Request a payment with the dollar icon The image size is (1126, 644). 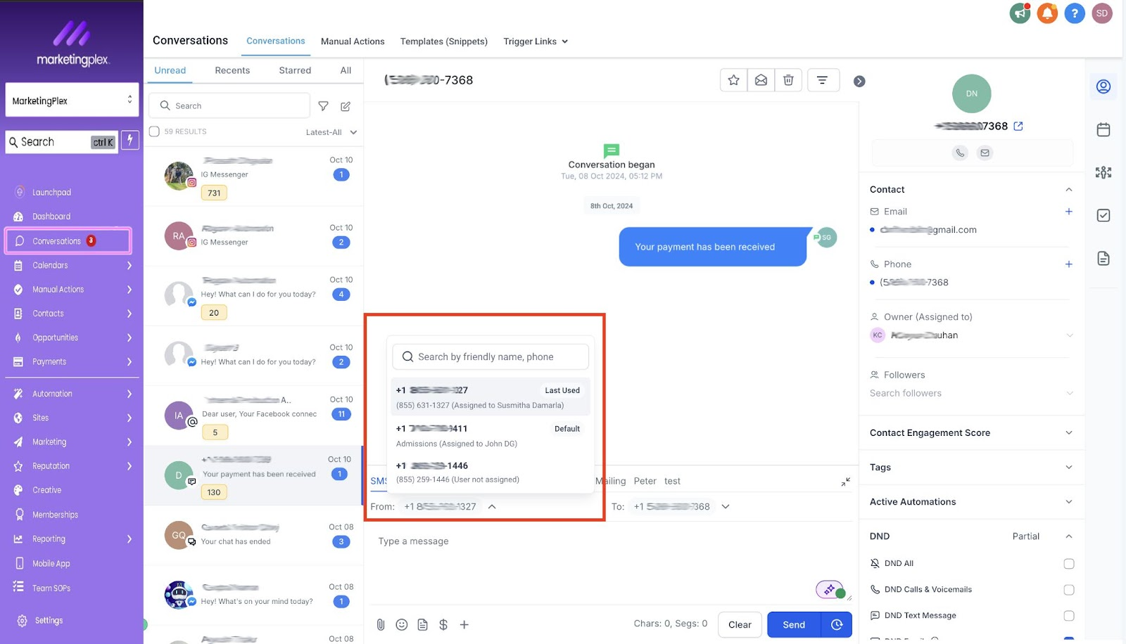(x=443, y=624)
